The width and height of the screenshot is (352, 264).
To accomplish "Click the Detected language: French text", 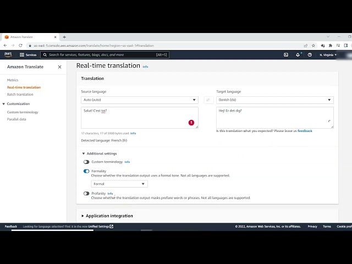I will pyautogui.click(x=104, y=141).
